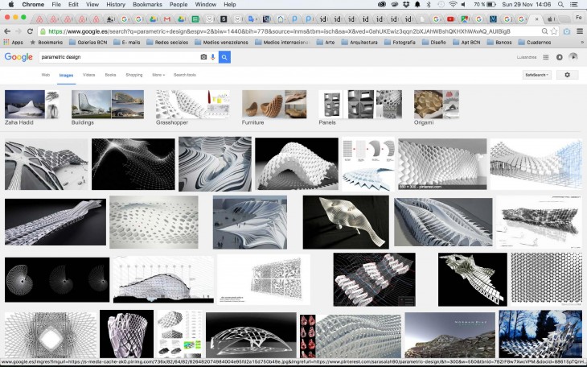Viewport: 587px width, 367px height.
Task: Click the voice search microphone icon
Action: (x=213, y=57)
